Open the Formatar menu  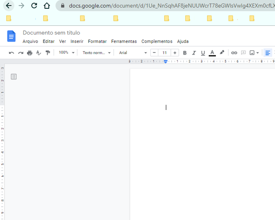click(x=97, y=41)
